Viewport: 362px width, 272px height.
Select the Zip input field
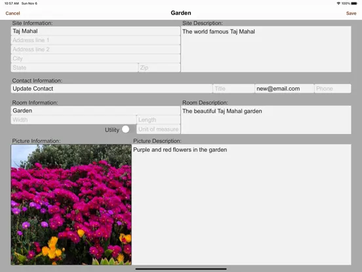coord(159,68)
